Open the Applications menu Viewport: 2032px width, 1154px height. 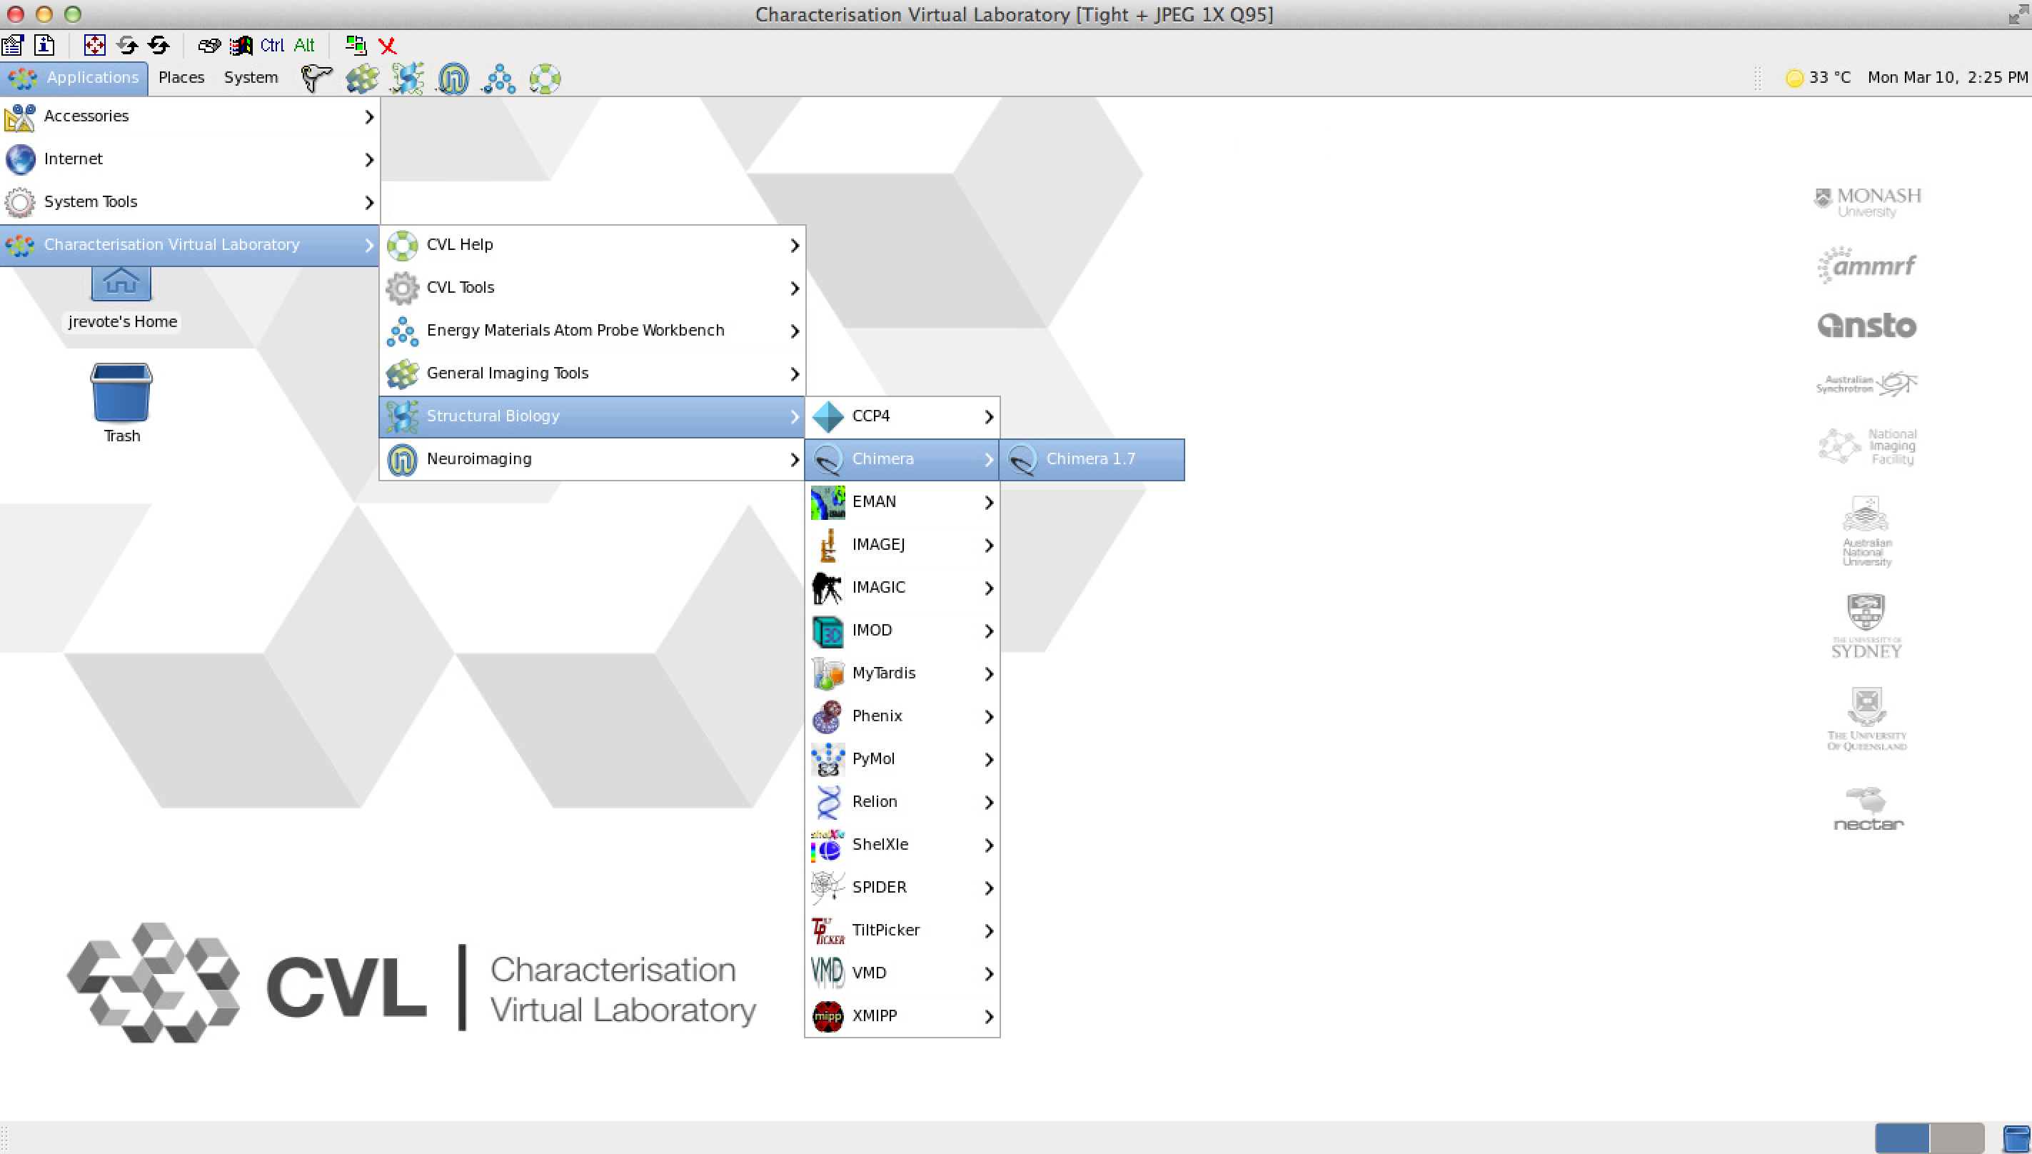coord(74,78)
